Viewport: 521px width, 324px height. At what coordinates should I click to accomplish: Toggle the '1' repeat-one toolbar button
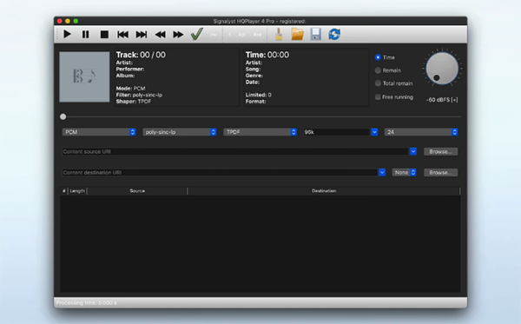tap(229, 34)
